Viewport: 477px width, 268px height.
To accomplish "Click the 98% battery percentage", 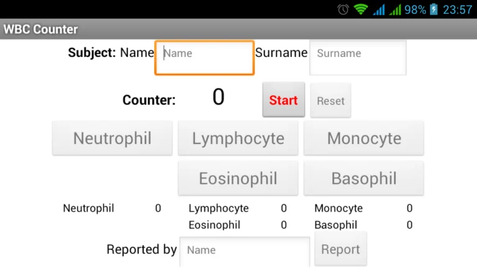I will click(416, 10).
